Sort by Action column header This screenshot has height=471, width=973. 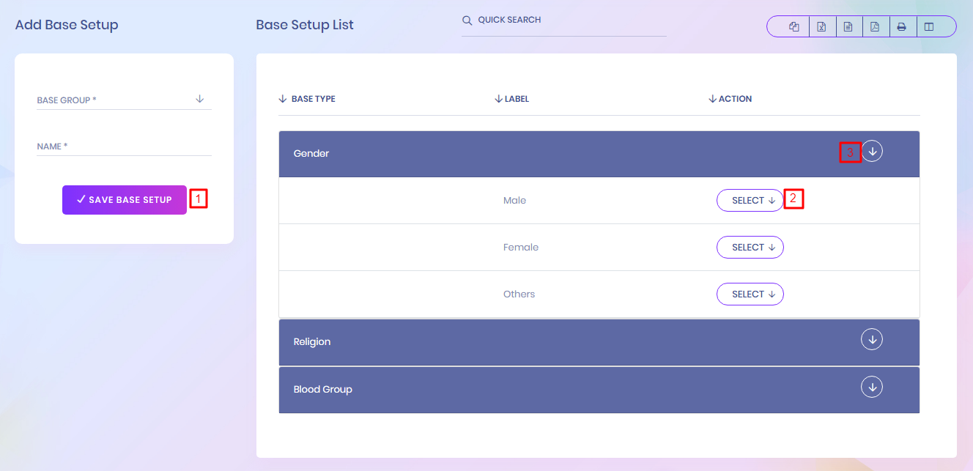734,99
